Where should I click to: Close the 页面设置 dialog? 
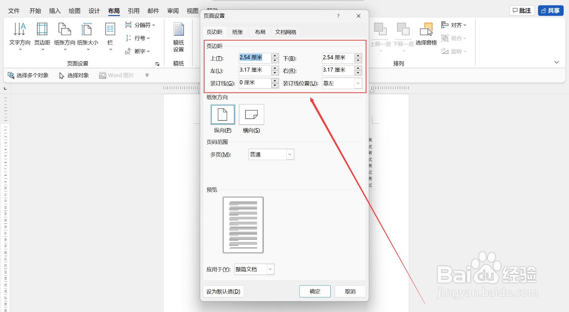358,16
